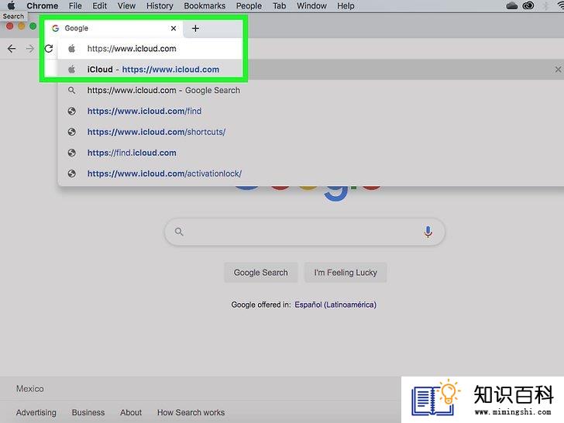Screen dimensions: 564x423
Task: Open the How Search works link
Action: (x=191, y=412)
